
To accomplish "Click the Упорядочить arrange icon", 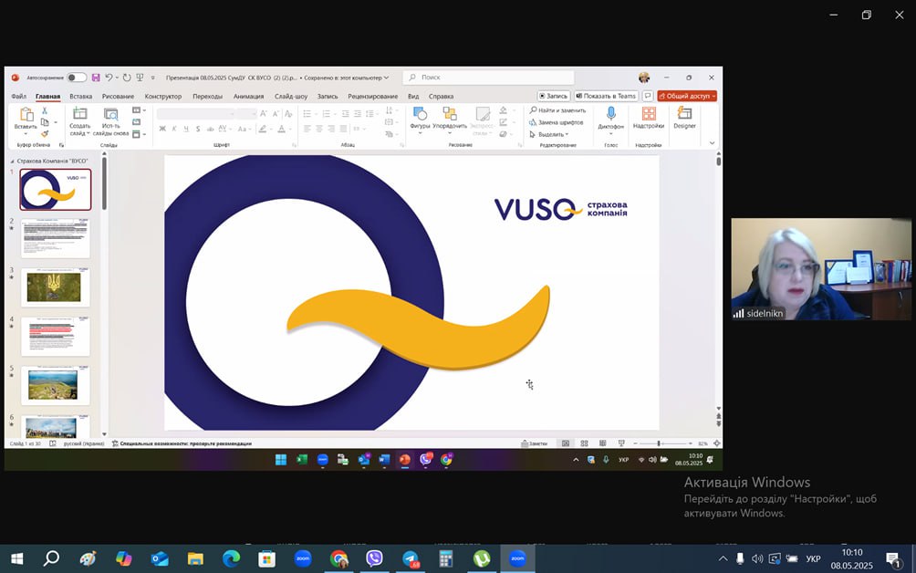I will tap(450, 113).
